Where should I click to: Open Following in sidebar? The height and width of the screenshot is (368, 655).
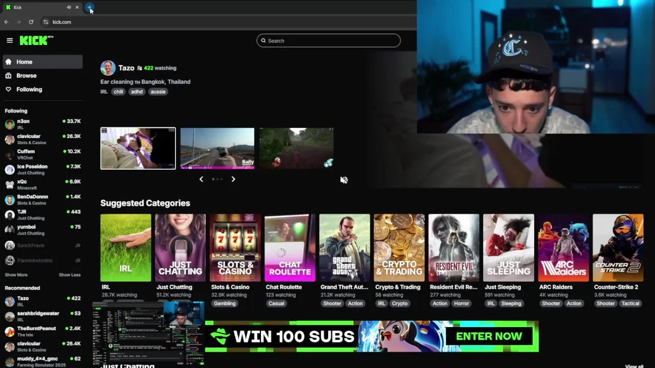(x=42, y=89)
